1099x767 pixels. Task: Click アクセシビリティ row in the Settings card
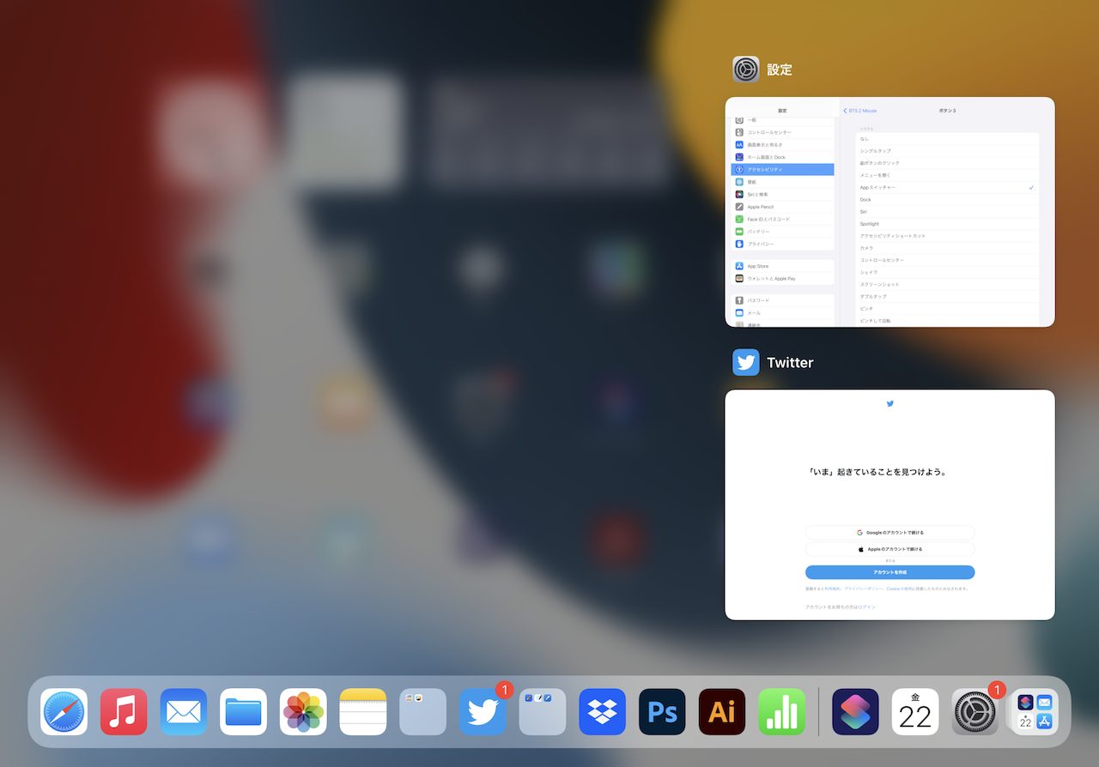coord(782,170)
